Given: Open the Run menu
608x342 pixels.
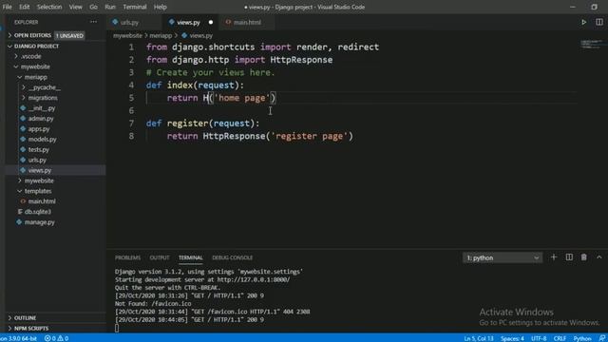Looking at the screenshot, I should [x=110, y=7].
